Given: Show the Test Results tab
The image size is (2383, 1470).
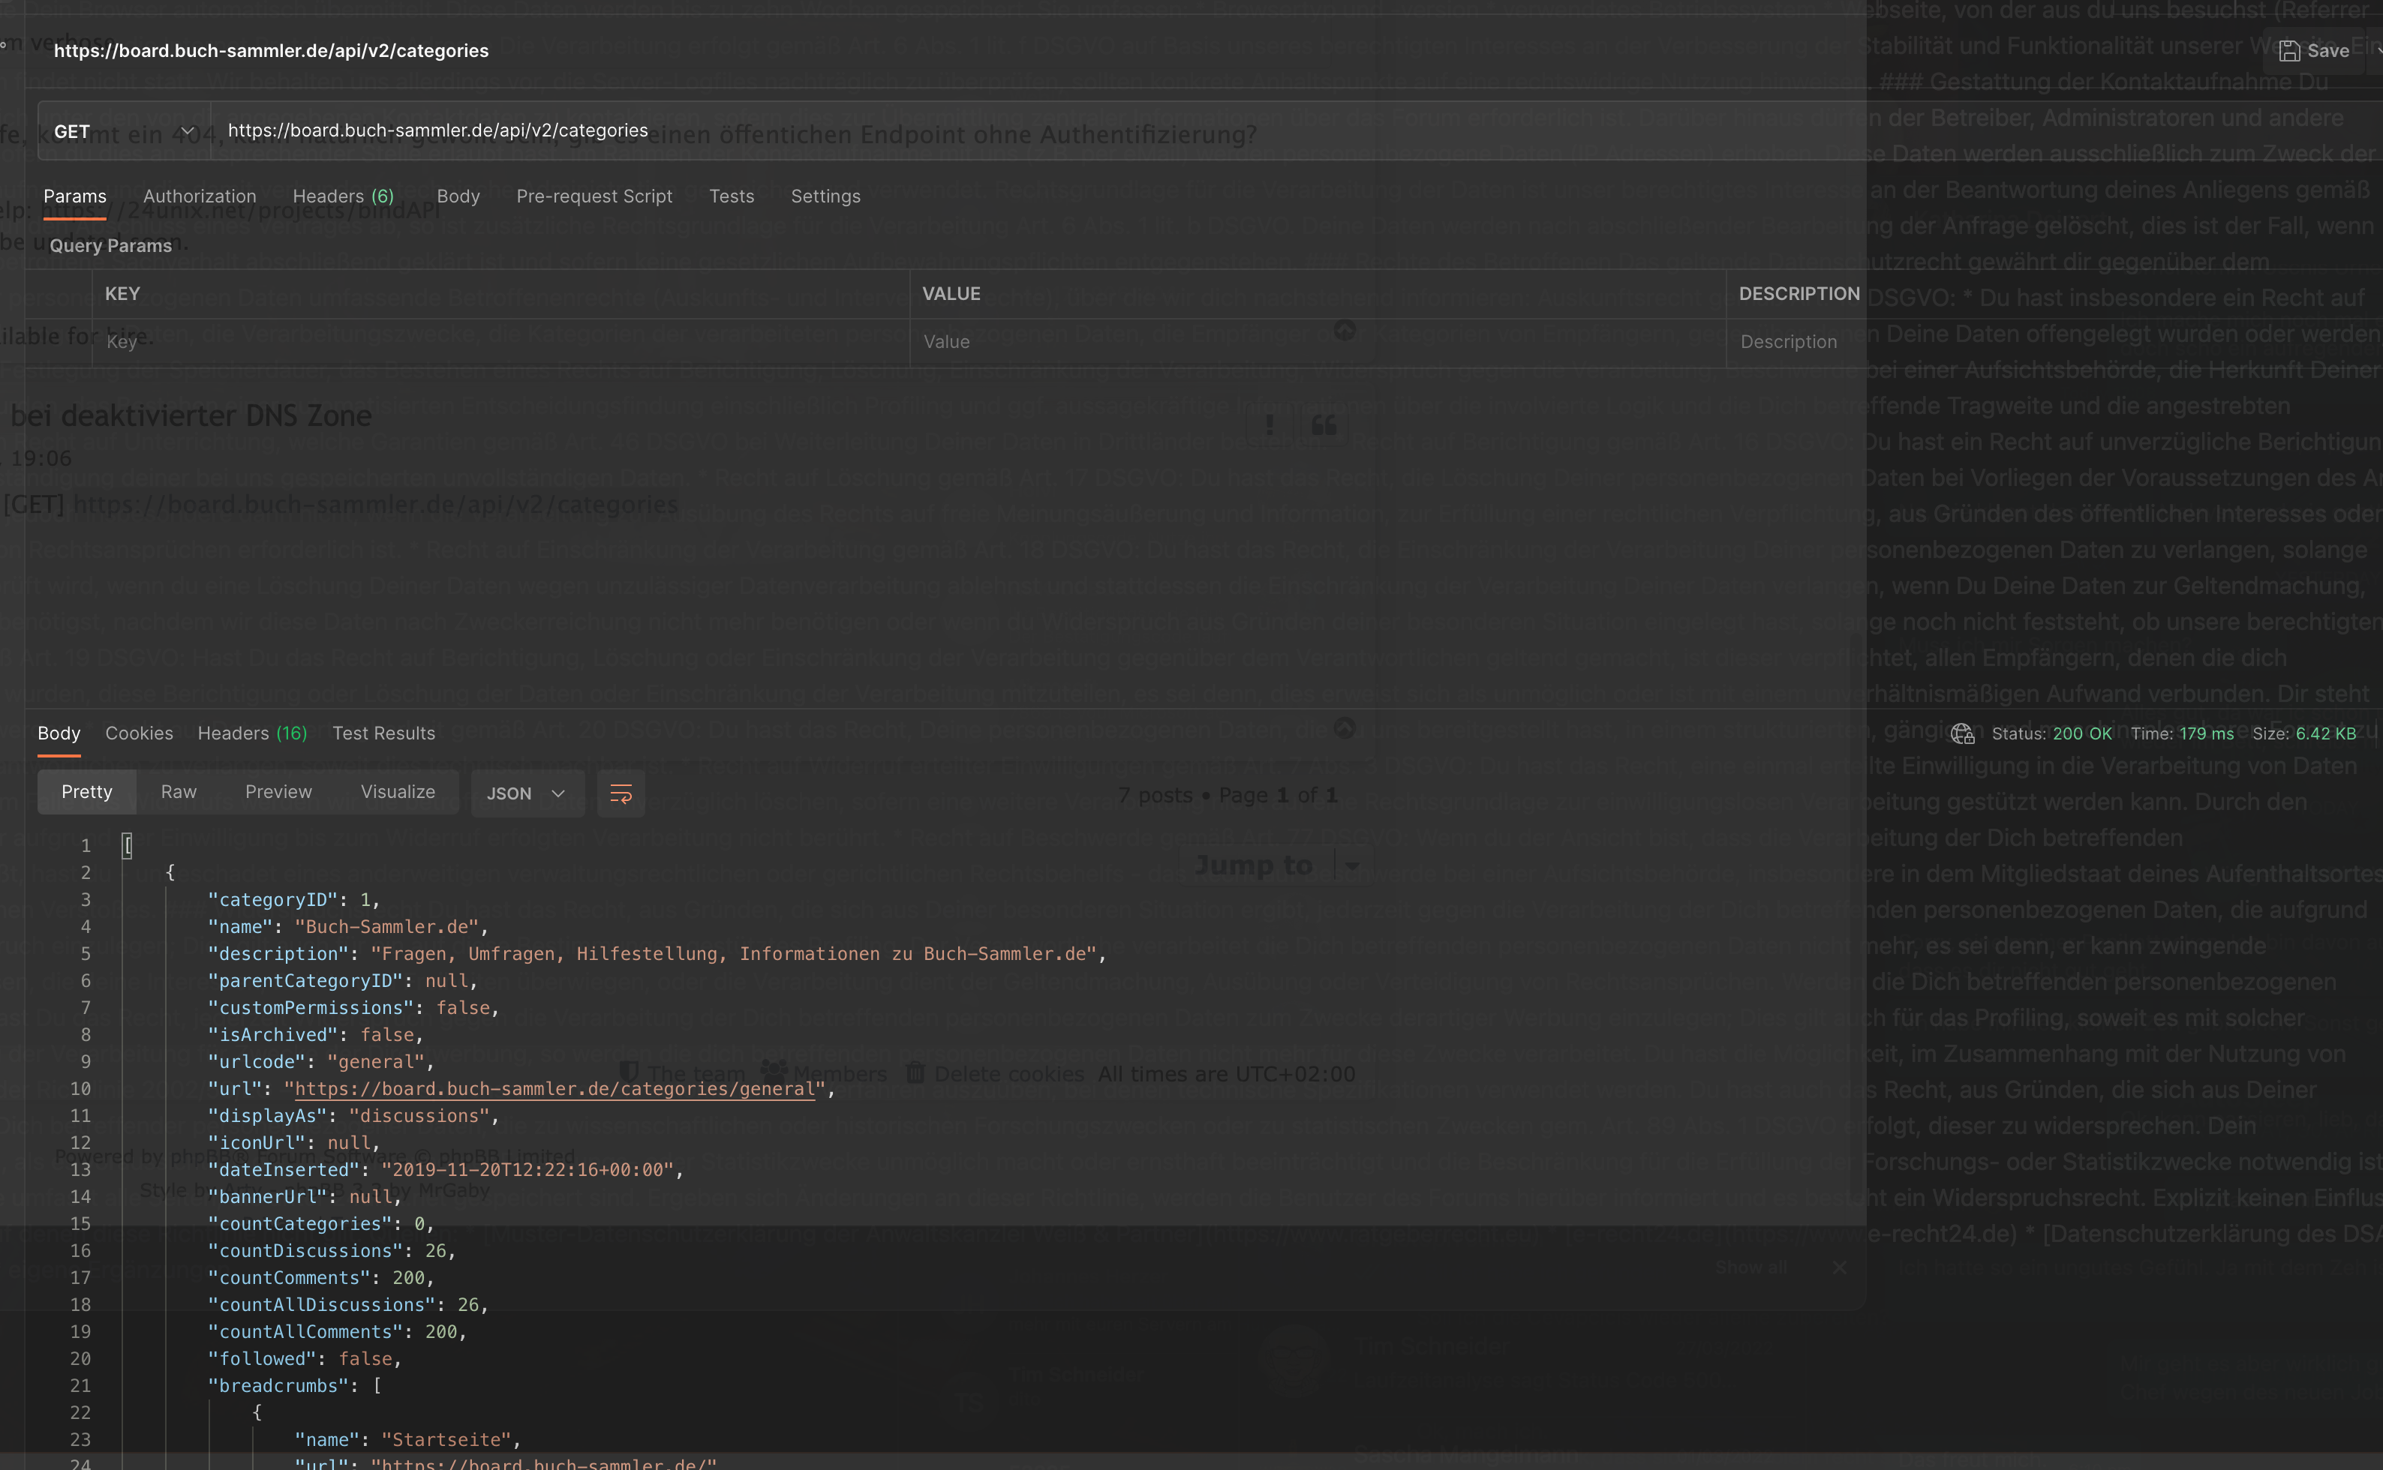Looking at the screenshot, I should (383, 733).
